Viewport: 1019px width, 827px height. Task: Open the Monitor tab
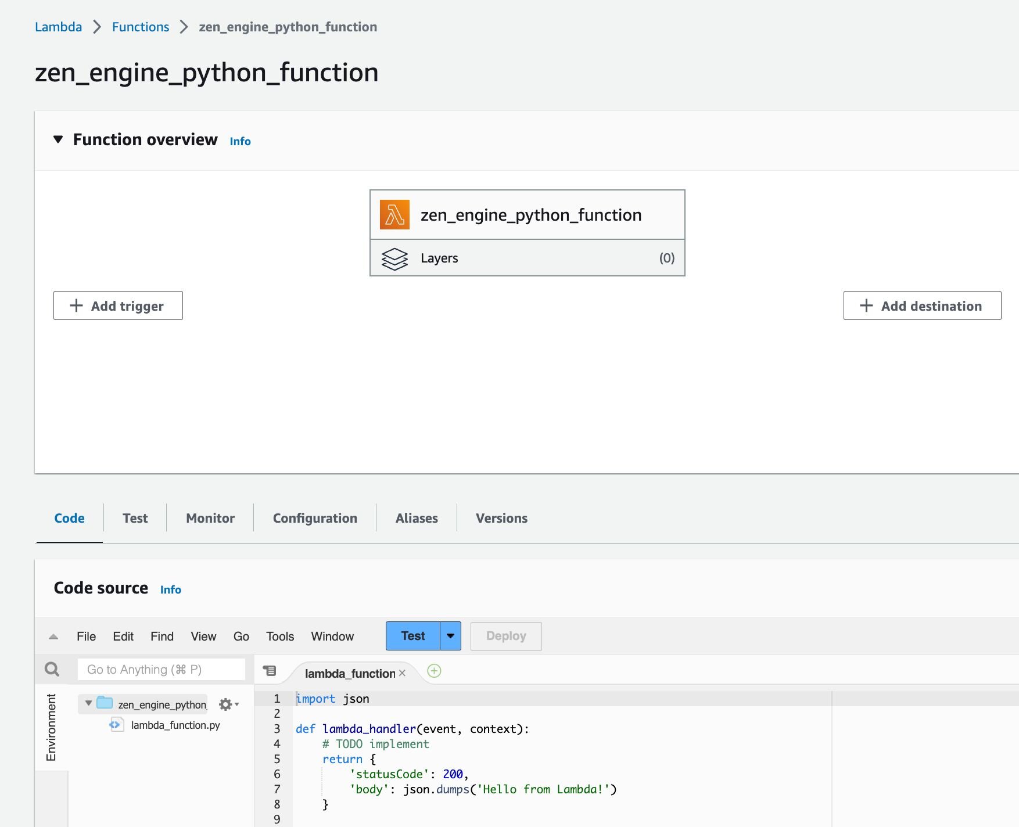(x=210, y=518)
